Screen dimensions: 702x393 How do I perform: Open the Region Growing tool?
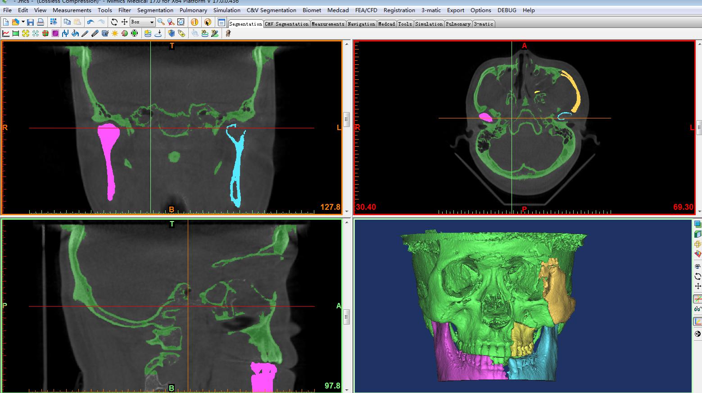(x=26, y=33)
